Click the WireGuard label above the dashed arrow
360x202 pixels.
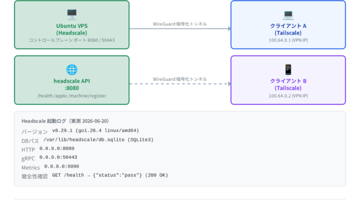pyautogui.click(x=180, y=79)
